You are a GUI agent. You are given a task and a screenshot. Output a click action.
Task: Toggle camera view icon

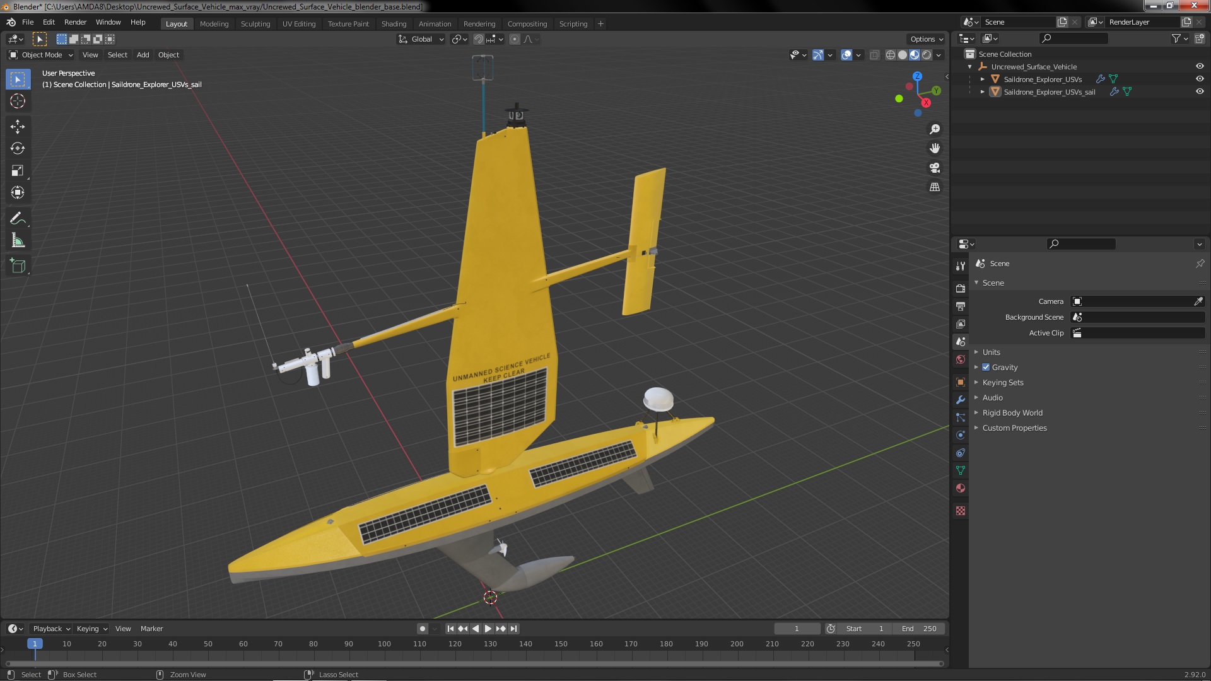point(935,168)
